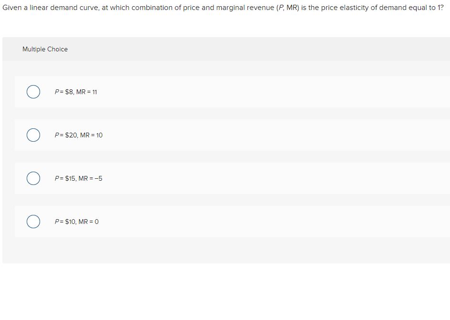Image resolution: width=450 pixels, height=320 pixels.
Task: Click the answer text P = $8, MR = 11
Action: click(x=76, y=92)
